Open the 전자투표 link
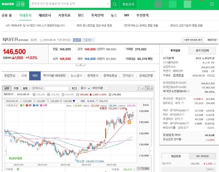The image size is (219, 172). pos(178,75)
